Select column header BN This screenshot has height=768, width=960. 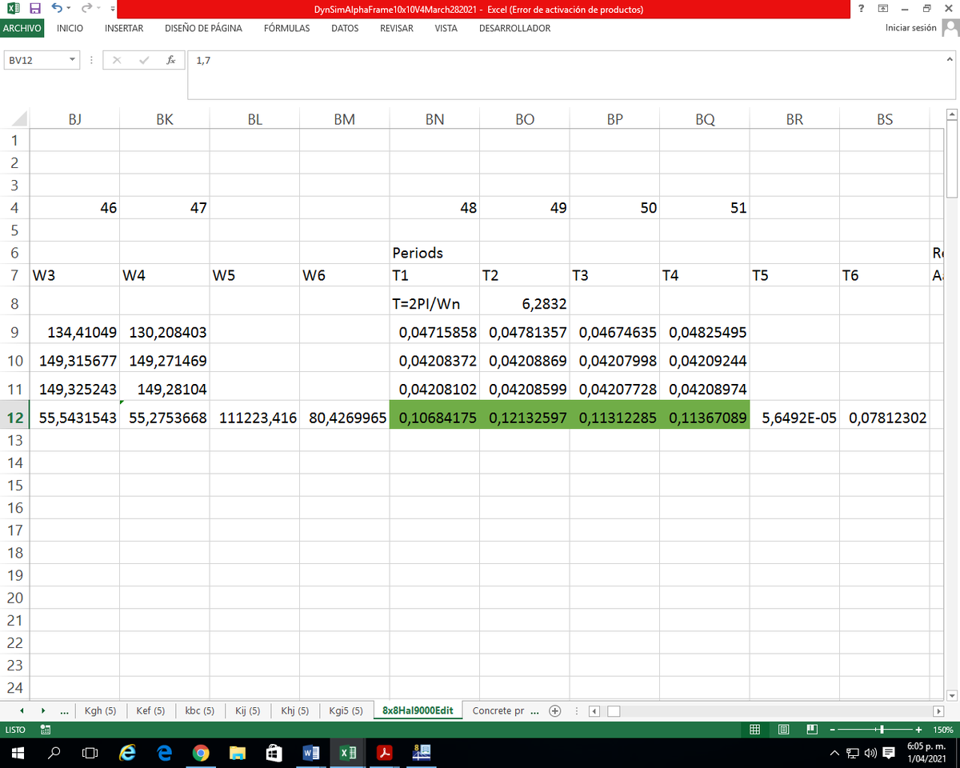tap(434, 119)
